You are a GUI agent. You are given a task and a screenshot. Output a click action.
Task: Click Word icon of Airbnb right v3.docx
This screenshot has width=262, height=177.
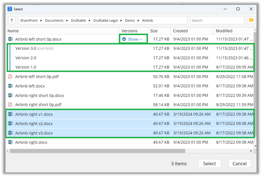click(10, 133)
